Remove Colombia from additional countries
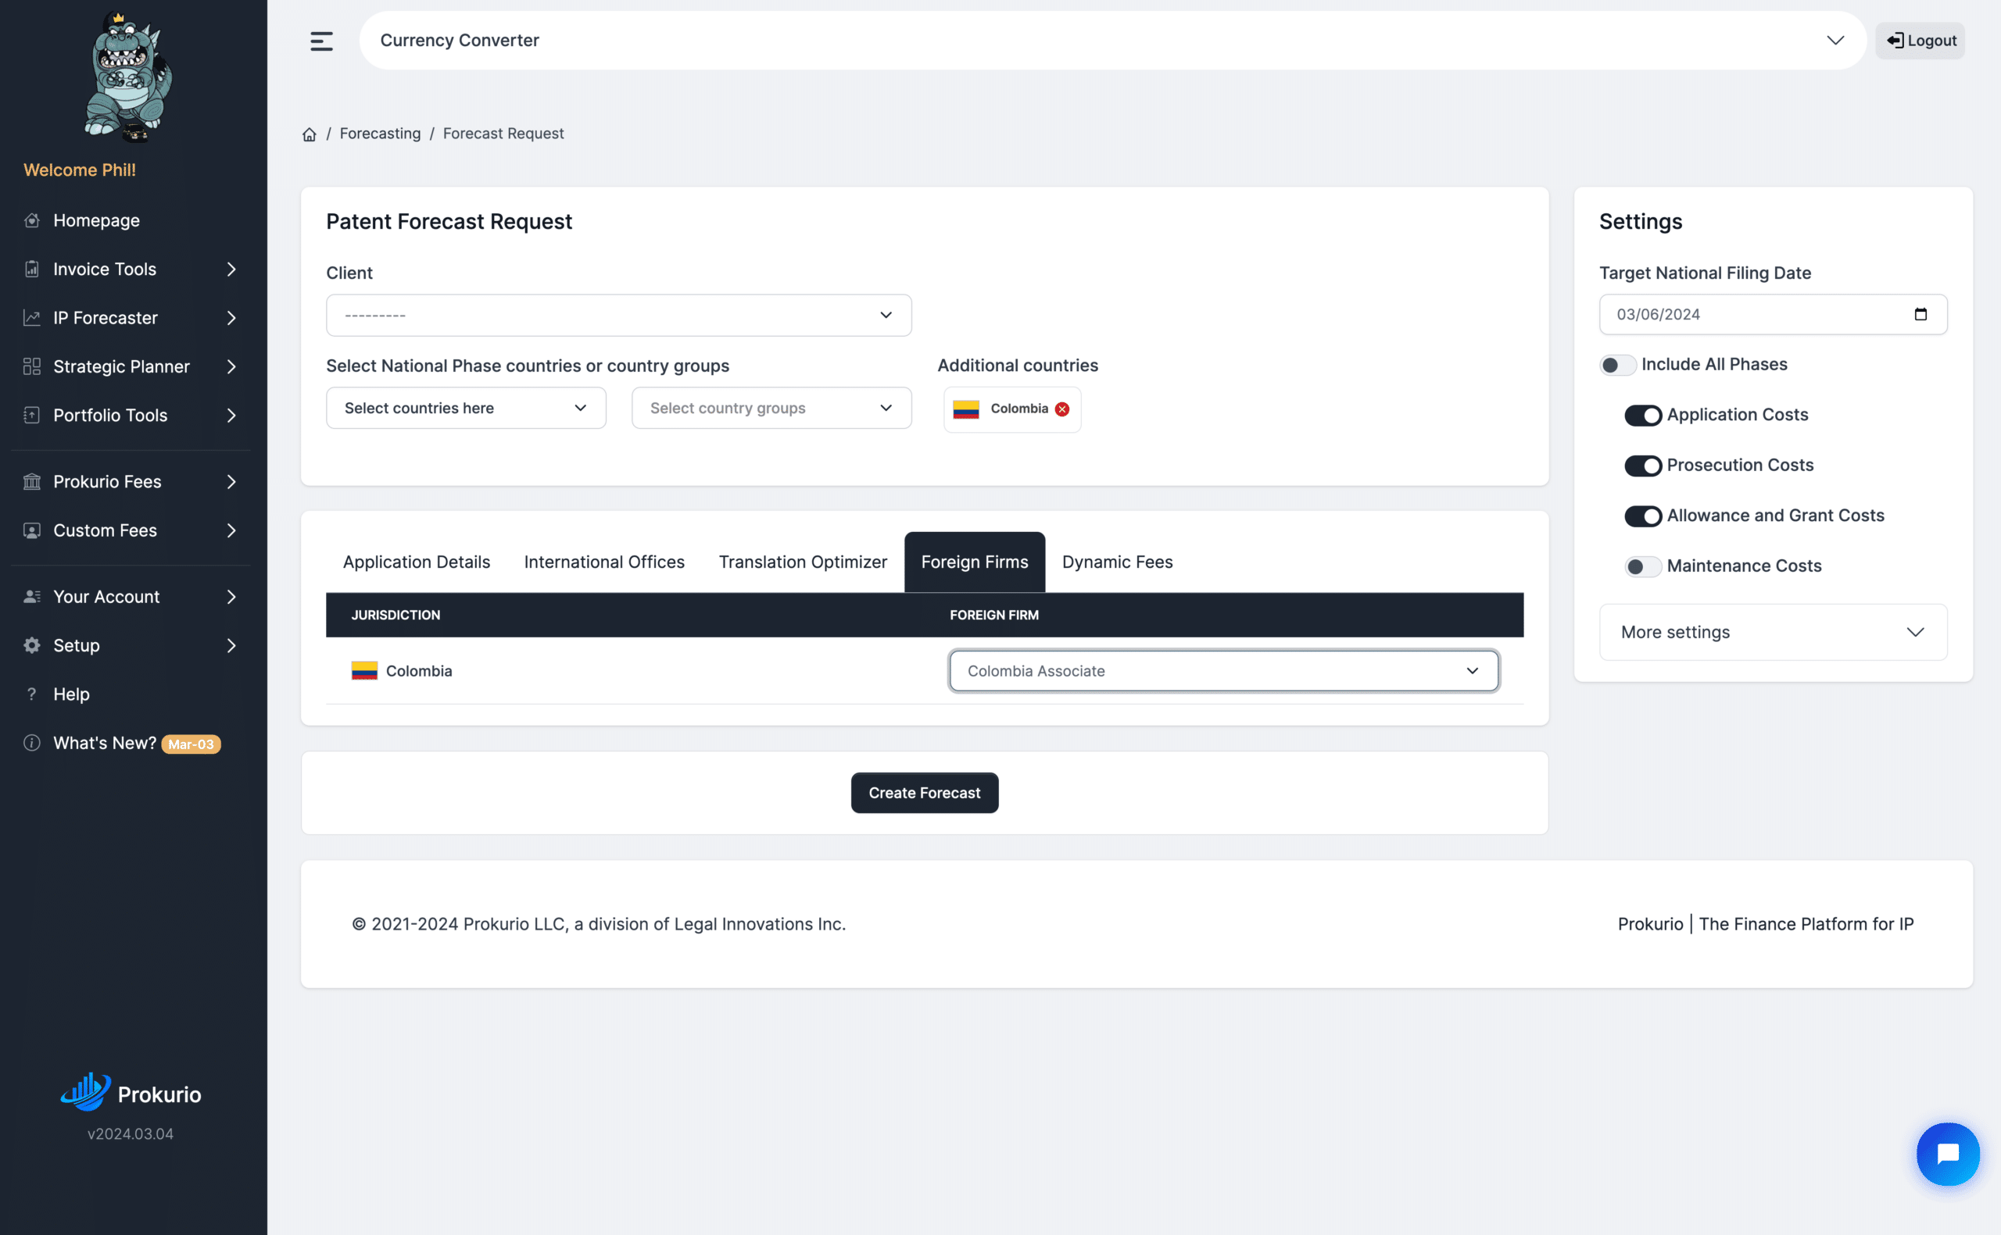Screen dimensions: 2001x1235 pyautogui.click(x=1061, y=409)
